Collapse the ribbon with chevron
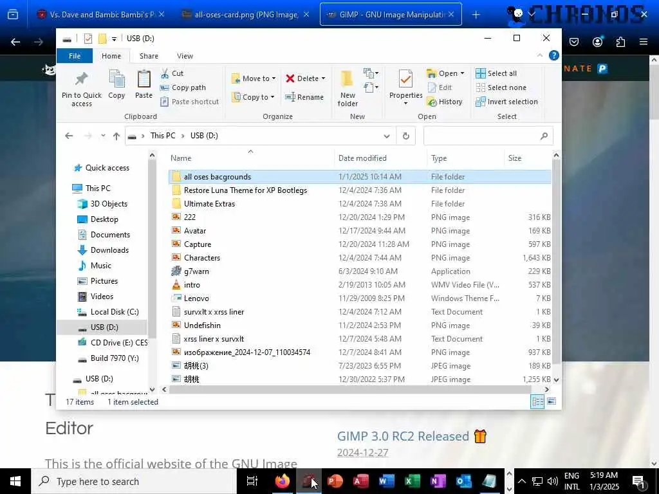659x494 pixels. click(540, 55)
